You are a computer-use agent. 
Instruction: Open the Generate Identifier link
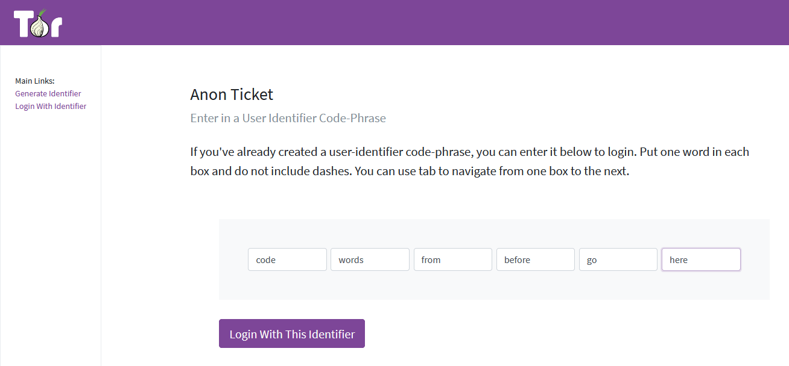click(x=48, y=93)
